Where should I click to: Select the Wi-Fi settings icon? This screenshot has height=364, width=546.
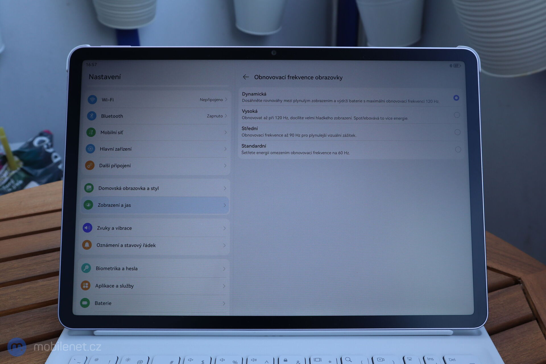point(92,100)
